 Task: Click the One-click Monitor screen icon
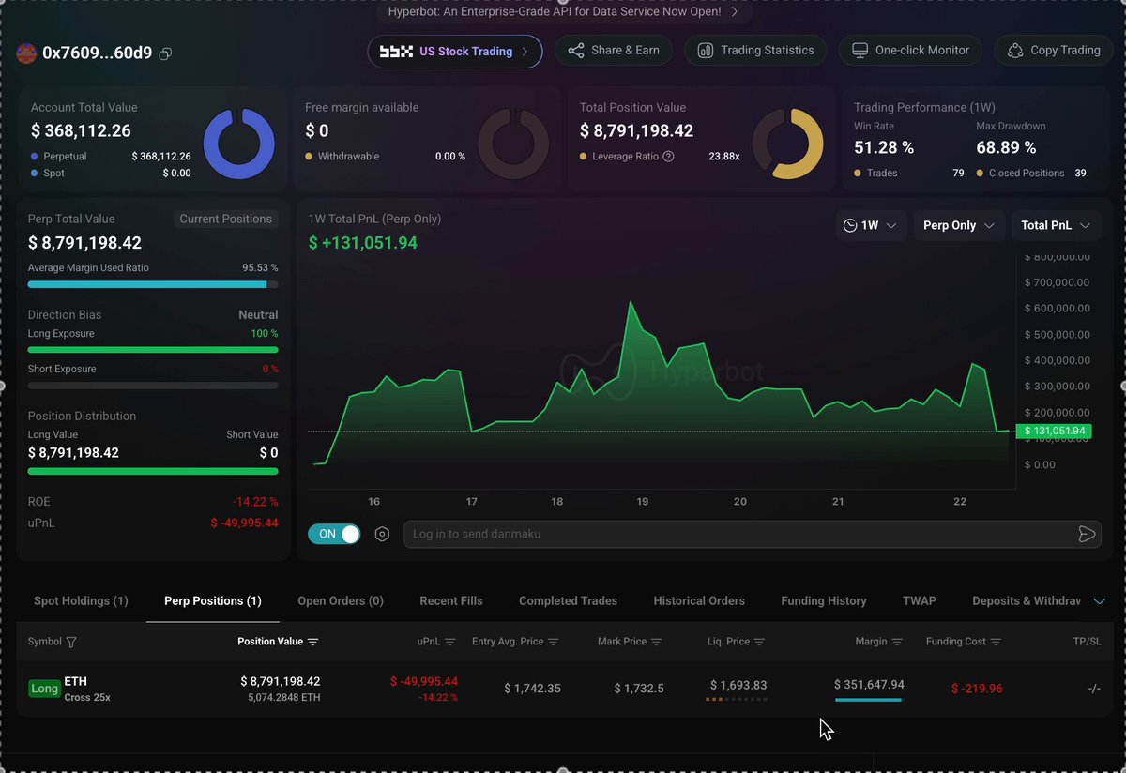860,51
